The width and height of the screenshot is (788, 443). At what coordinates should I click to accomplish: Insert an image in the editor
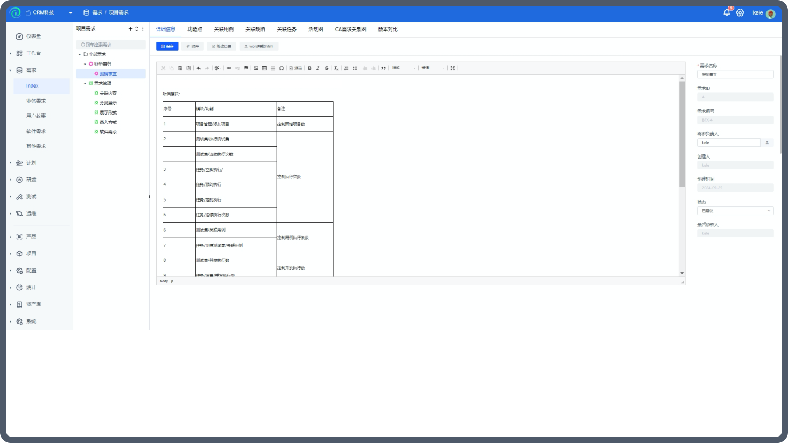click(256, 68)
